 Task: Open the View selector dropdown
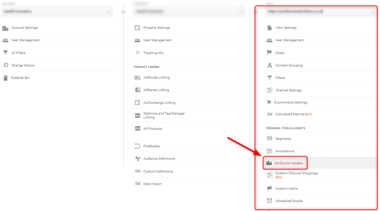click(x=320, y=11)
